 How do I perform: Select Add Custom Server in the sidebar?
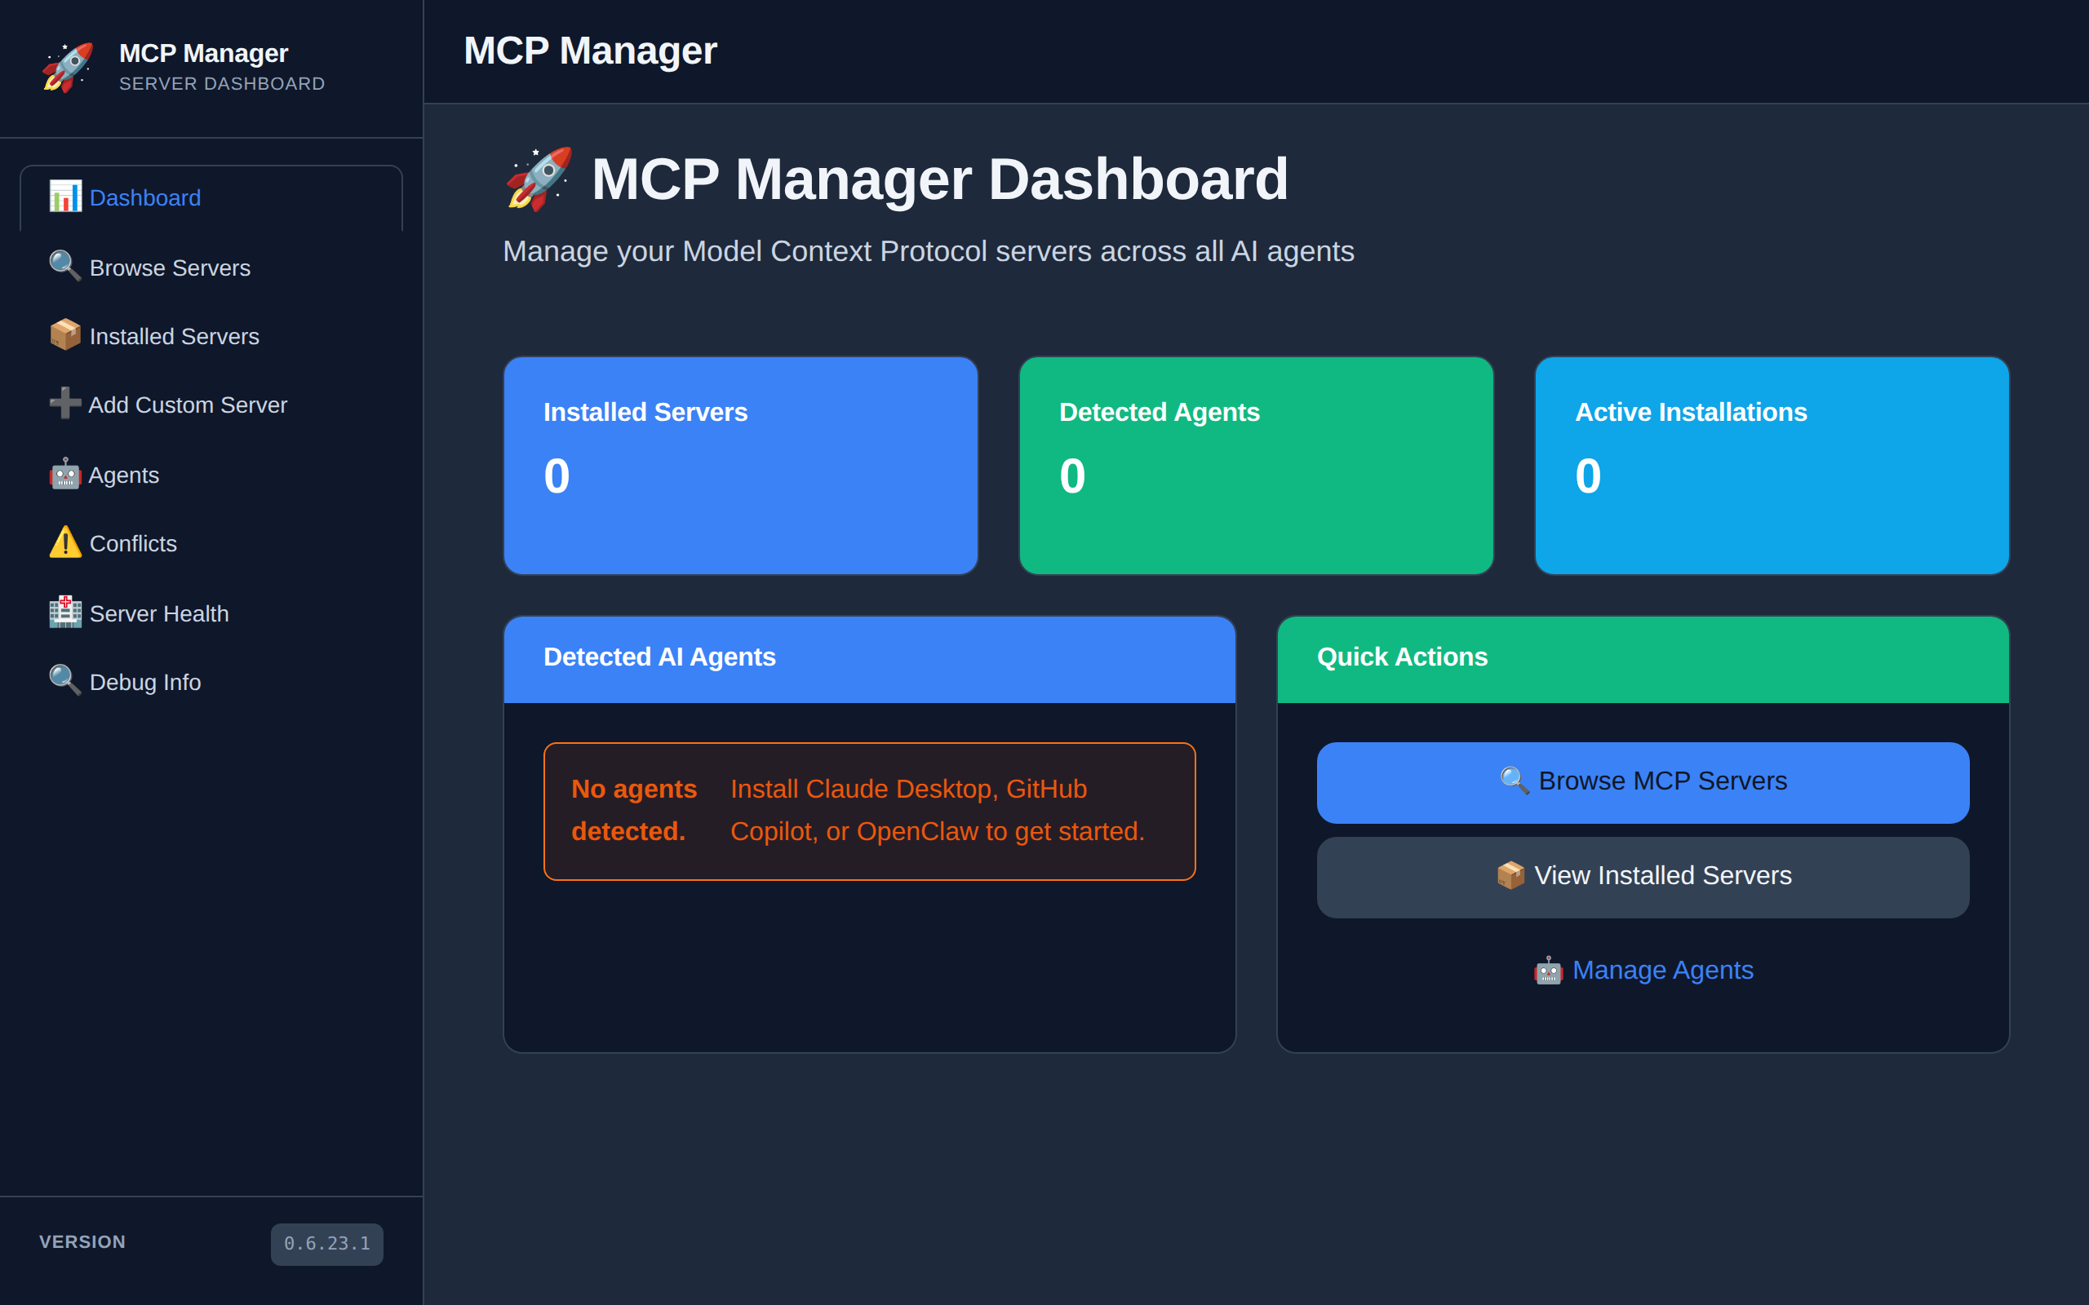pyautogui.click(x=211, y=405)
